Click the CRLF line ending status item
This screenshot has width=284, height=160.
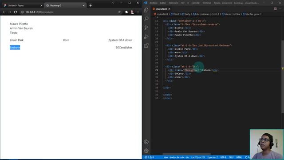click(231, 157)
